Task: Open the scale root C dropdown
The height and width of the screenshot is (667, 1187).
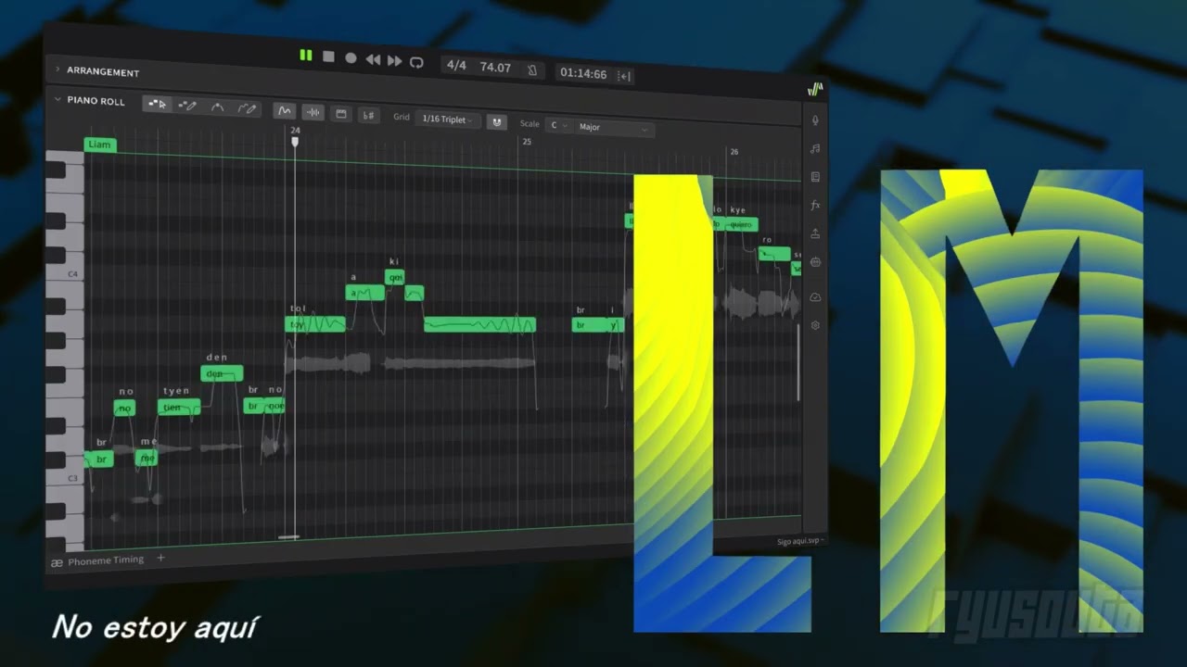Action: point(557,125)
